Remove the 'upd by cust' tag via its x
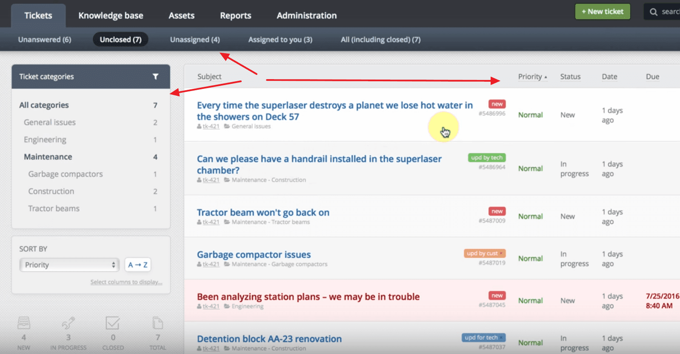This screenshot has width=680, height=354. click(501, 254)
